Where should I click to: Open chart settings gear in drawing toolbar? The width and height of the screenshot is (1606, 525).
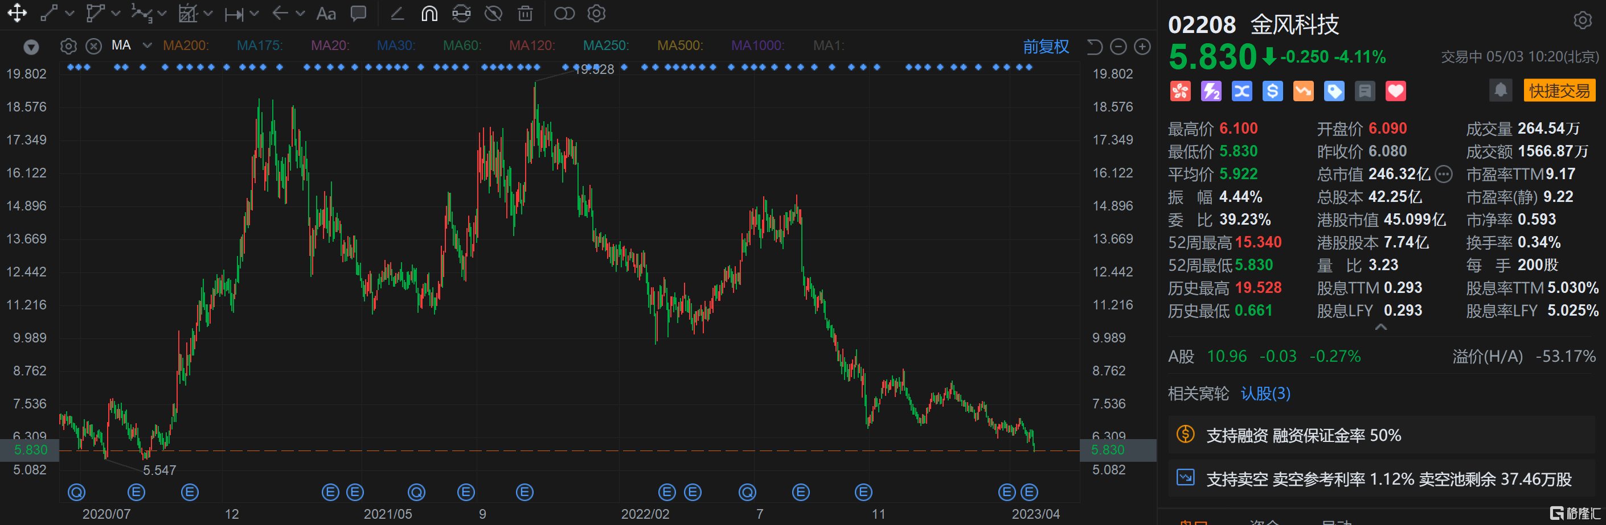(x=597, y=13)
